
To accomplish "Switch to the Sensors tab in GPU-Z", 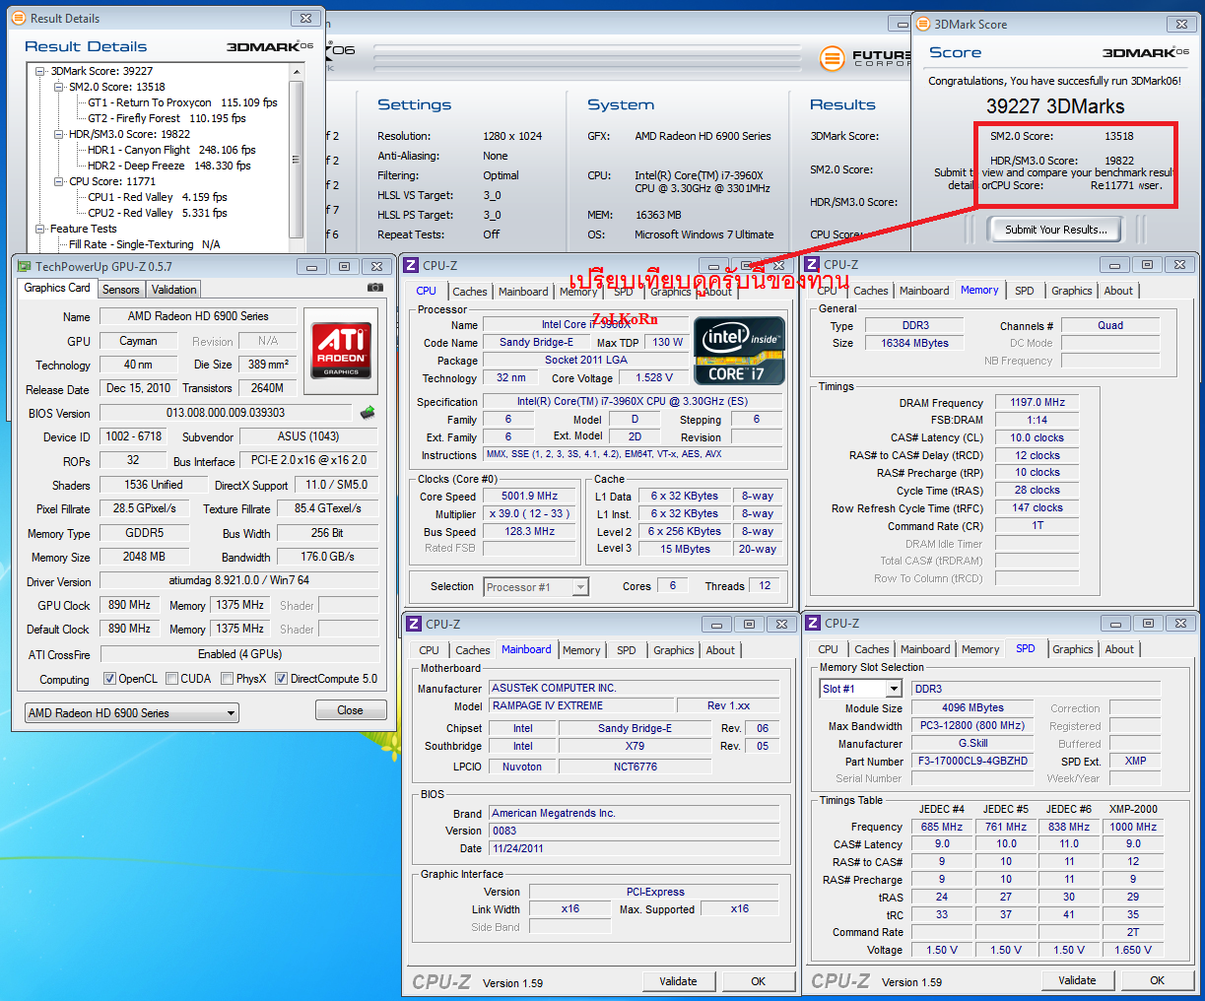I will pos(120,290).
